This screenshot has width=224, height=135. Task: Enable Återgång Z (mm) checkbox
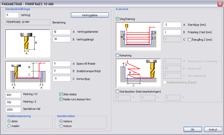189,39
